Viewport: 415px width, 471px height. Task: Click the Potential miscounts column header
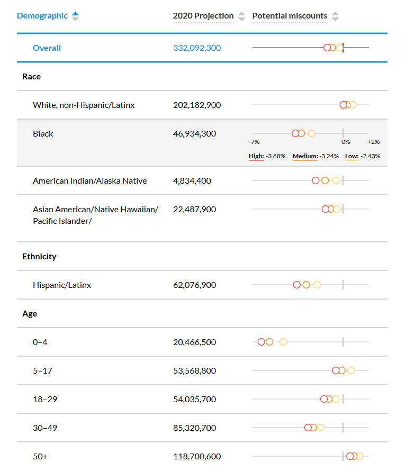[290, 16]
